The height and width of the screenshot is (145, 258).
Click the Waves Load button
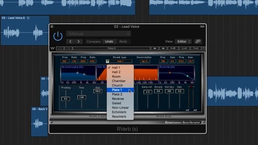tap(184, 48)
